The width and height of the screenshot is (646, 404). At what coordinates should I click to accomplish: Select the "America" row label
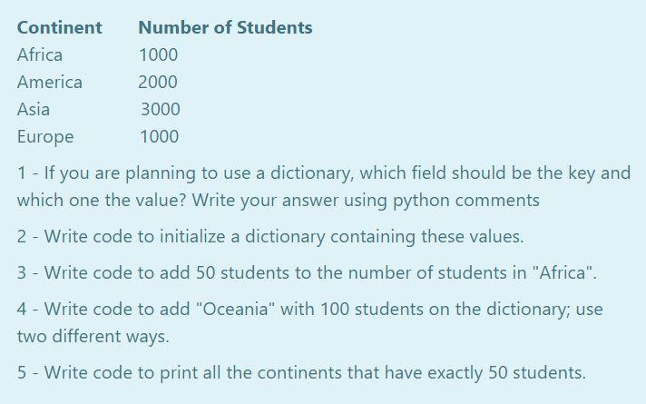(50, 82)
